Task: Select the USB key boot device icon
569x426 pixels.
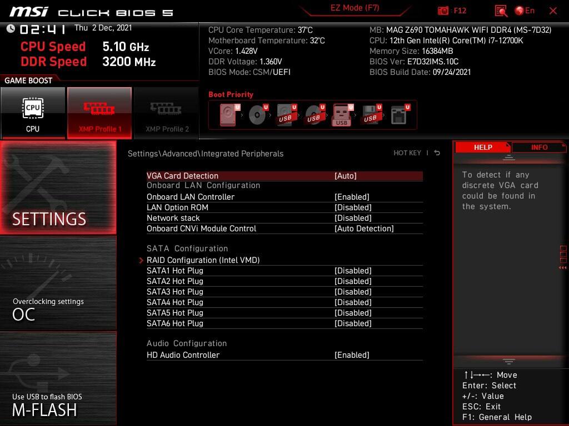Action: (x=342, y=115)
